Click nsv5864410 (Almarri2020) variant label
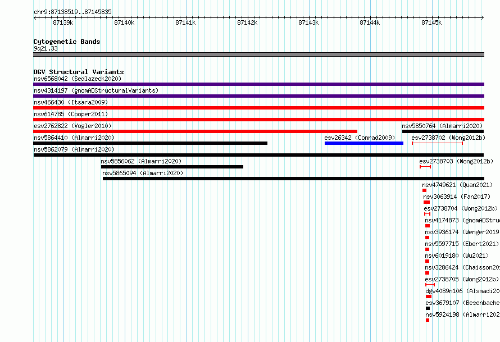The width and height of the screenshot is (500, 342). coord(74,138)
